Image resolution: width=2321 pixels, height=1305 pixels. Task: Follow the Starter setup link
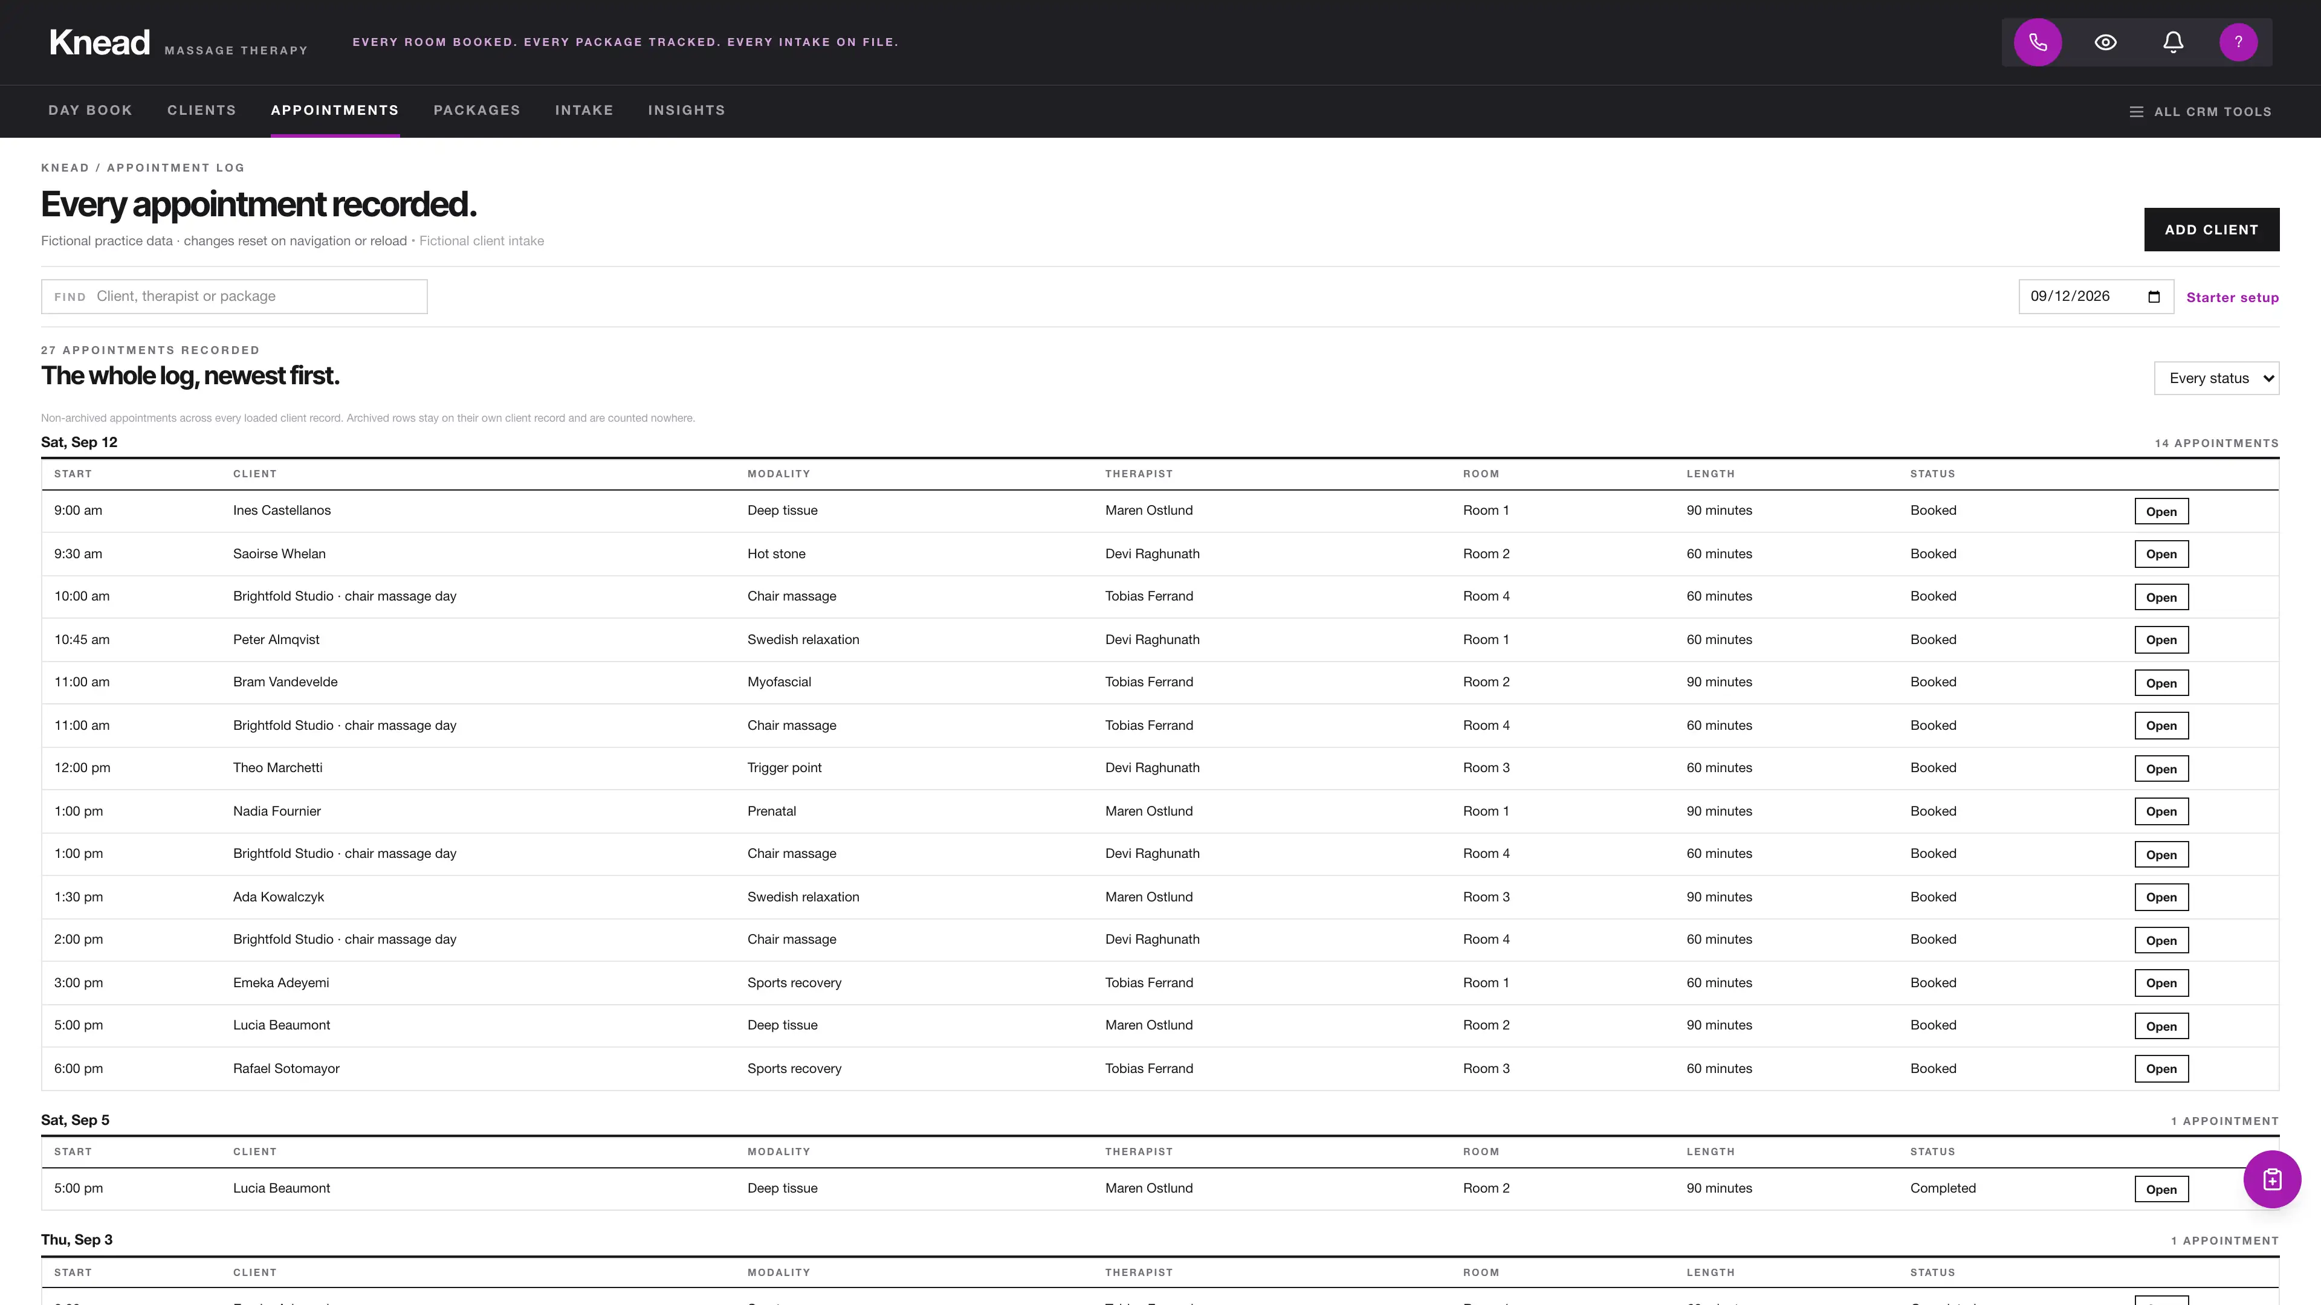coord(2233,298)
